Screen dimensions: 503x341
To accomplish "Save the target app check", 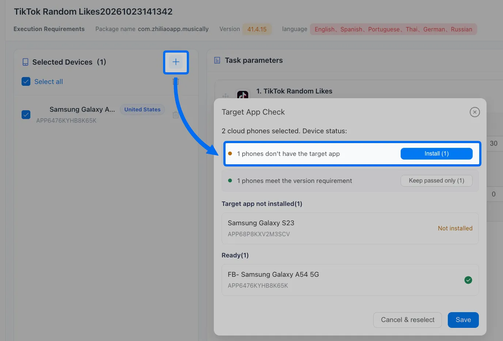I will [x=463, y=320].
